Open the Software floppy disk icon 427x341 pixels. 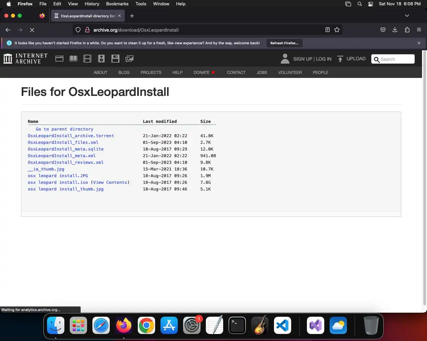(115, 59)
